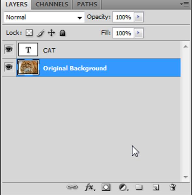Create a new layer group folder
The width and height of the screenshot is (192, 195).
coord(139,187)
